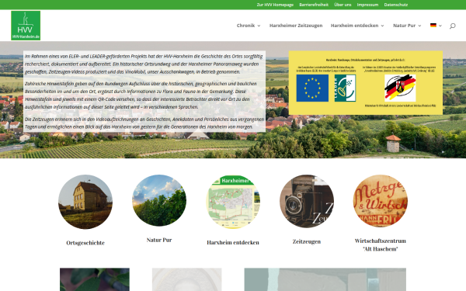The width and height of the screenshot is (466, 291).
Task: Select the German flag language icon
Action: pyautogui.click(x=433, y=26)
